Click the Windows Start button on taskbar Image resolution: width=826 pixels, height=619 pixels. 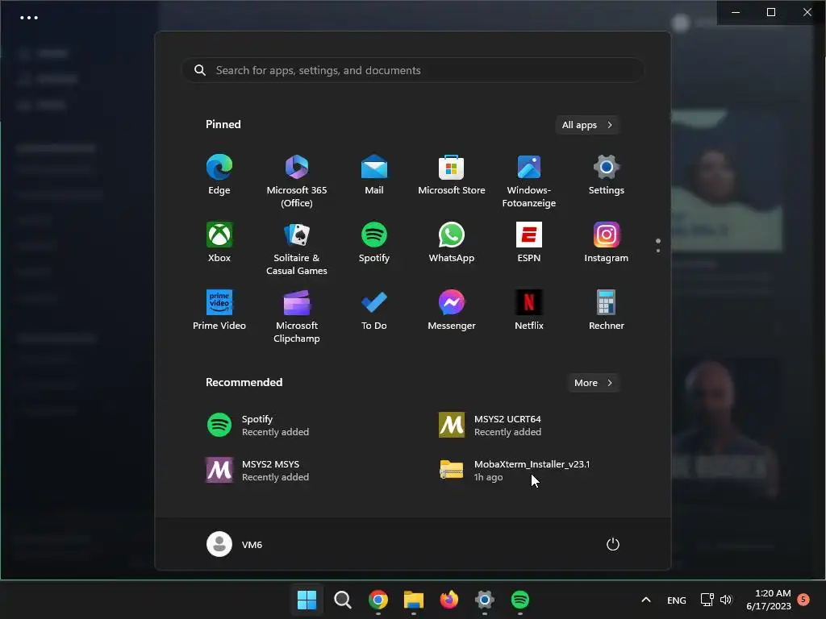point(307,600)
